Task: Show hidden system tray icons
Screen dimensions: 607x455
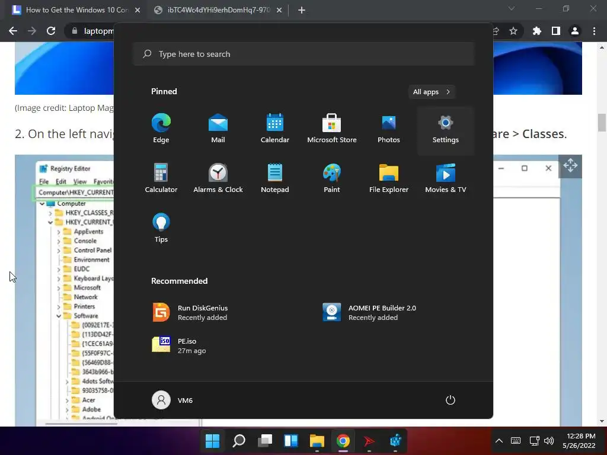Action: (499, 441)
